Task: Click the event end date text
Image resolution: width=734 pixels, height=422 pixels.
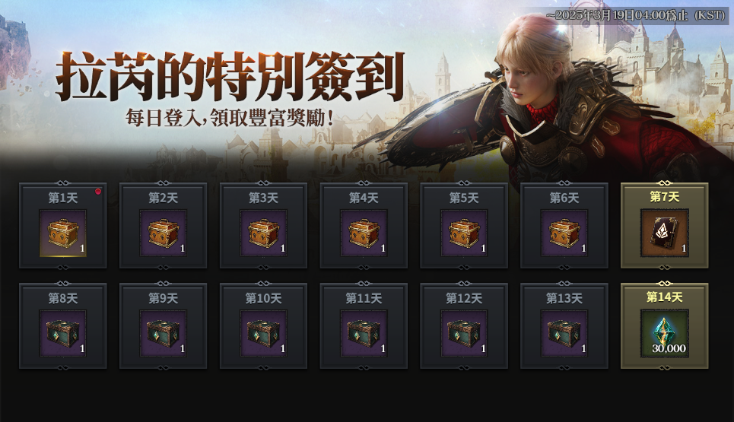Action: tap(636, 15)
